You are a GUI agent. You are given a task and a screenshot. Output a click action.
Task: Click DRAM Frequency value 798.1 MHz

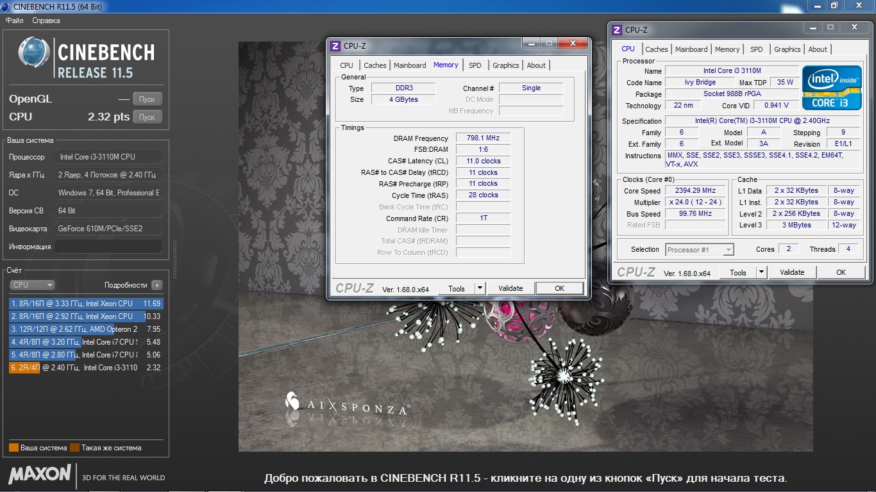pyautogui.click(x=483, y=138)
